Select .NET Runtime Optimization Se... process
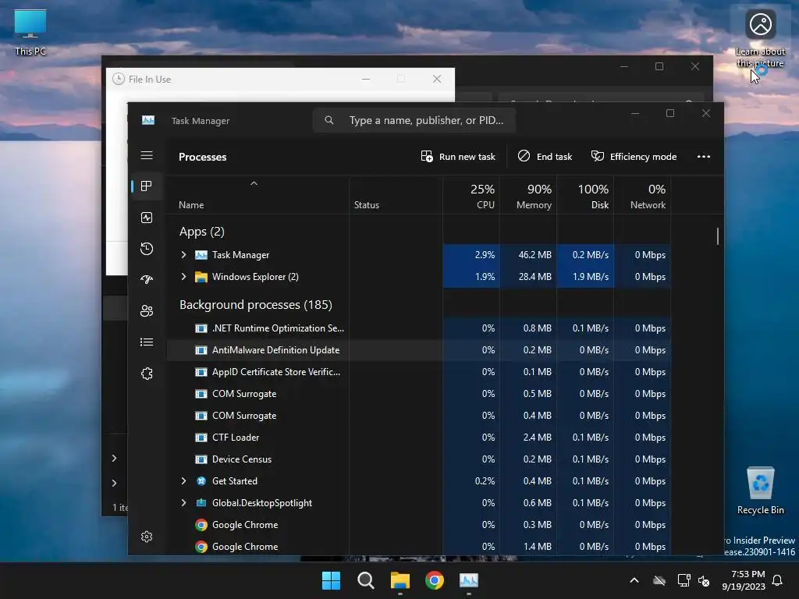 coord(419,328)
